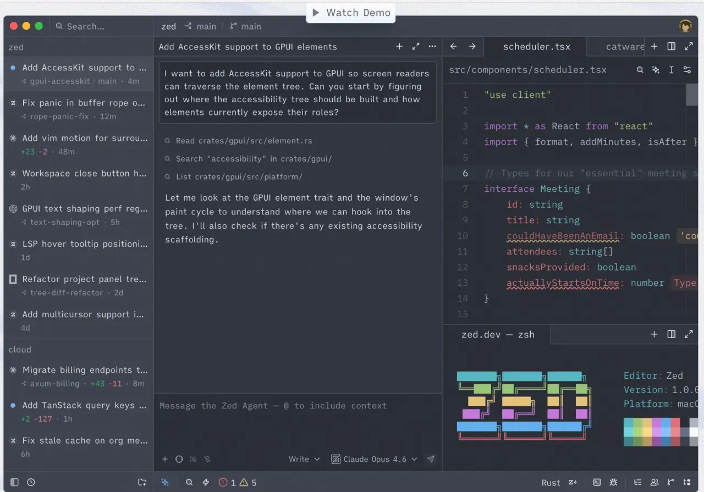Select the zed.dev — zsh terminal tab

(x=498, y=334)
